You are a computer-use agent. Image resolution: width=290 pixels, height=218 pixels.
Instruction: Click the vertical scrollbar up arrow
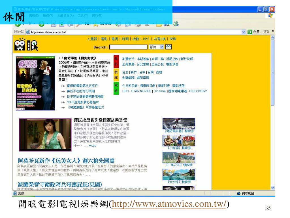point(273,37)
